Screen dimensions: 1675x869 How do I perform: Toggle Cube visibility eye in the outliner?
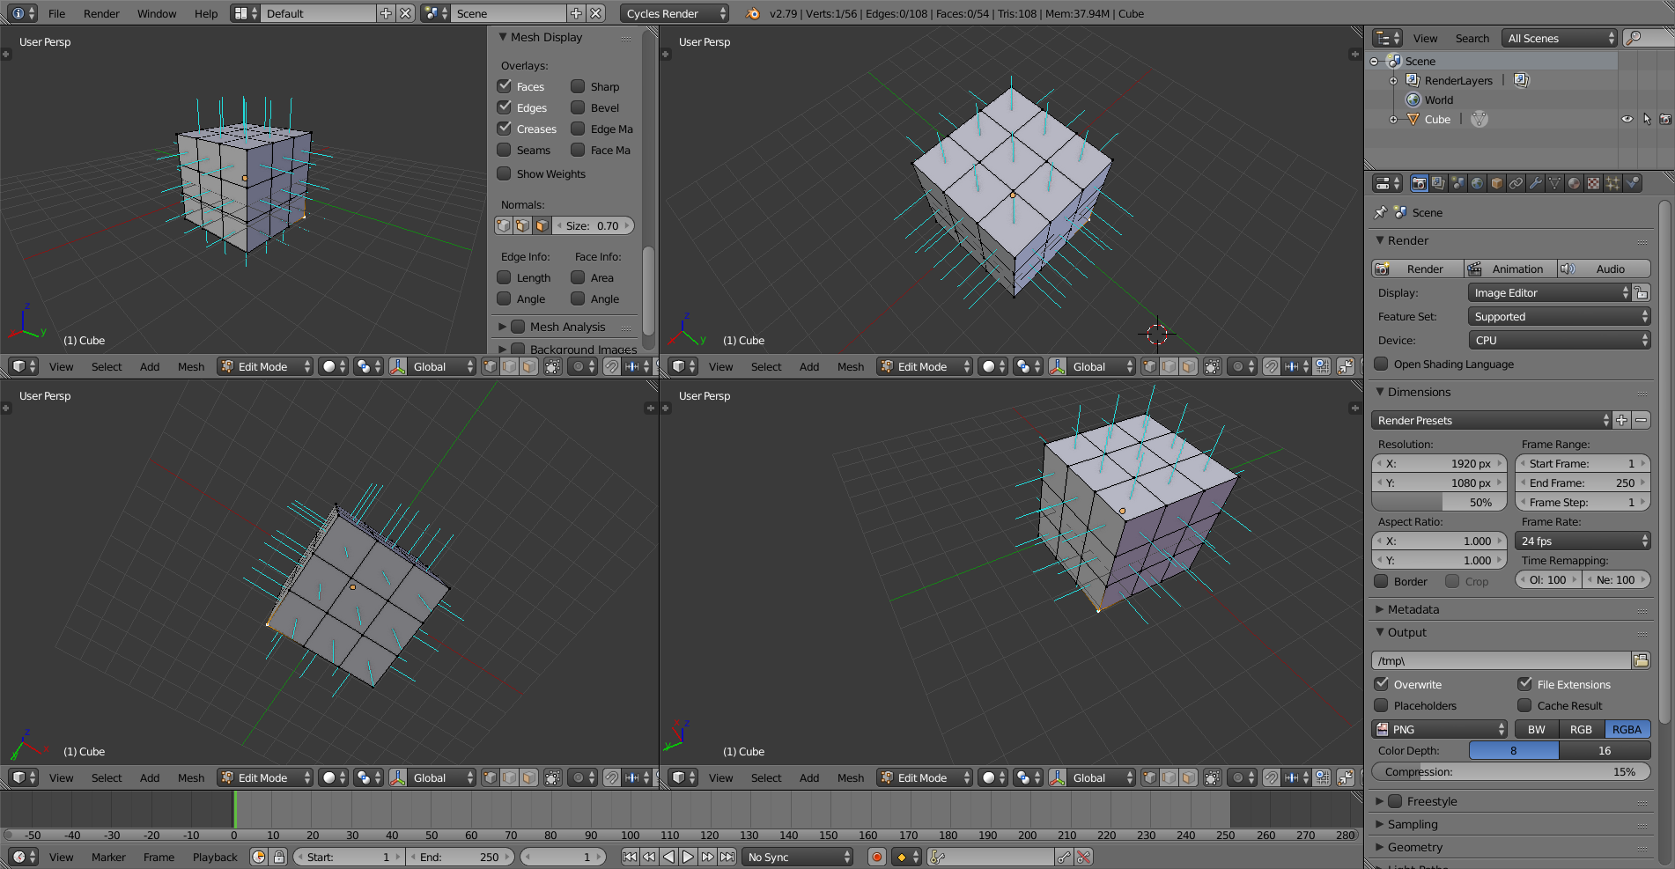[1627, 119]
